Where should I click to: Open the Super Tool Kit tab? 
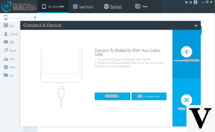pyautogui.click(x=83, y=7)
